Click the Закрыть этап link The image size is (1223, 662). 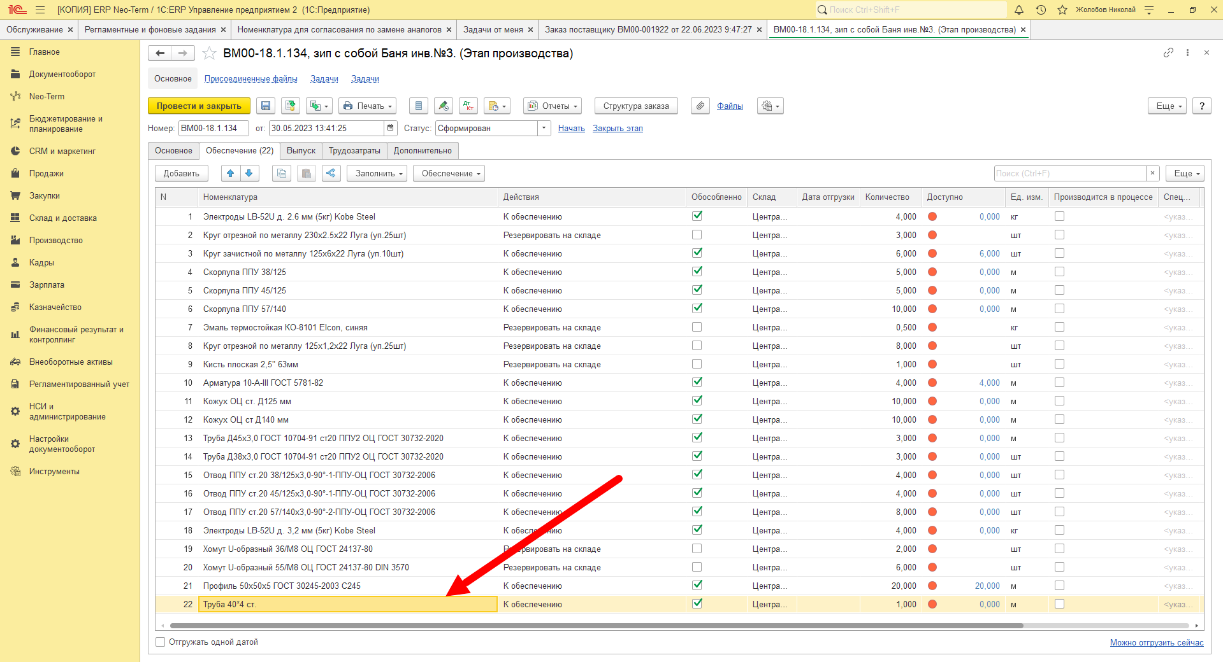(x=618, y=128)
